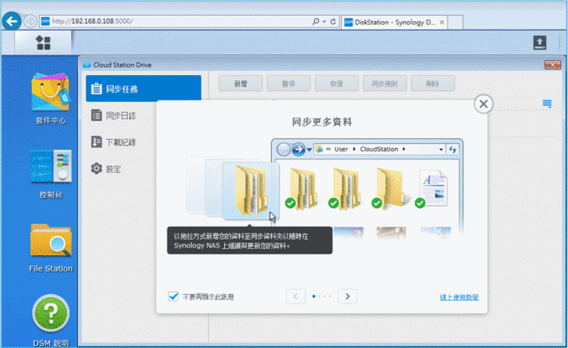
Task: Click the 刪除 button
Action: coord(432,83)
